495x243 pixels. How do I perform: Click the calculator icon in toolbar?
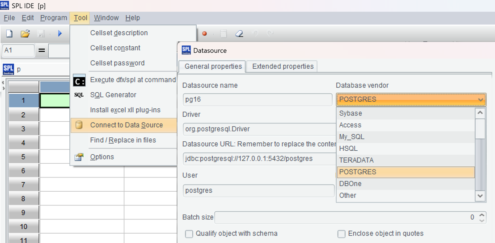click(224, 34)
